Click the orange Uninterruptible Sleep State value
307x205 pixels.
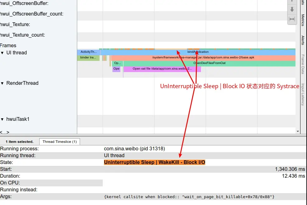point(154,162)
